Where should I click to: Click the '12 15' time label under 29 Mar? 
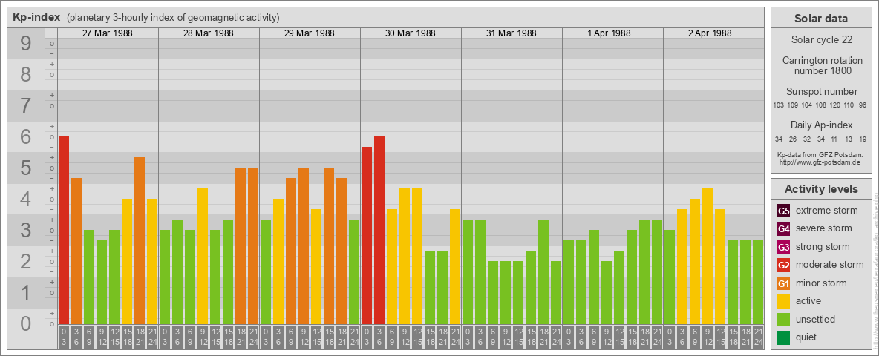(316, 337)
